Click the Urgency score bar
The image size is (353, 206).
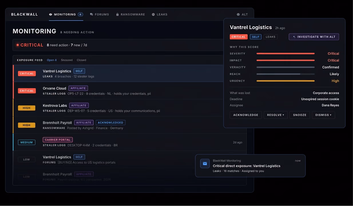pyautogui.click(x=285, y=81)
